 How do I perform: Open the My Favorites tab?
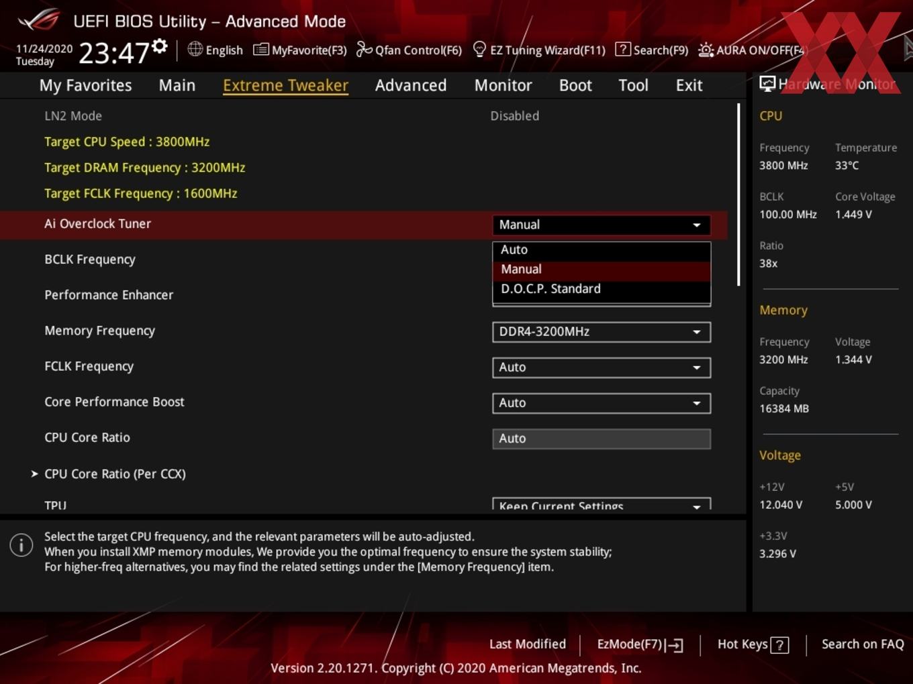pyautogui.click(x=85, y=85)
